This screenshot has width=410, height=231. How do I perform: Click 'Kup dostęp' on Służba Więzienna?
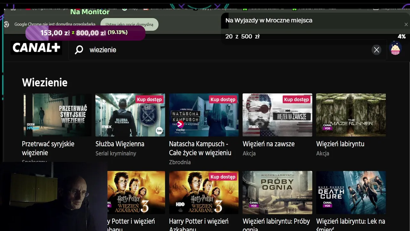tap(149, 99)
